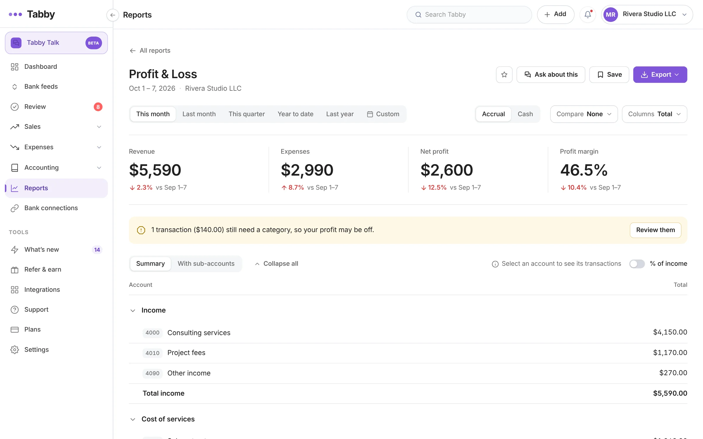Toggle the % of income switch
The image size is (703, 439).
coord(637,264)
